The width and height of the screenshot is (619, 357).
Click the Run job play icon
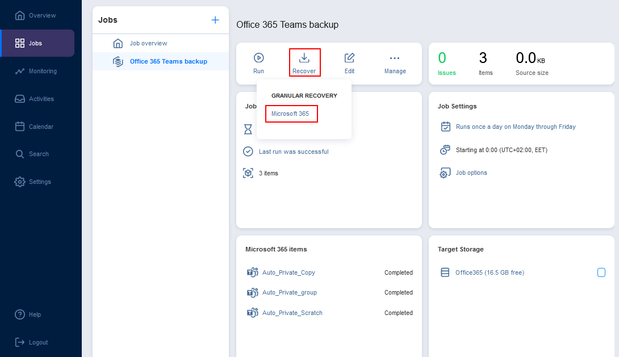point(258,58)
